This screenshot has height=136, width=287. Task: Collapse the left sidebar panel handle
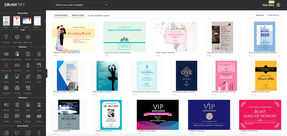(47, 73)
